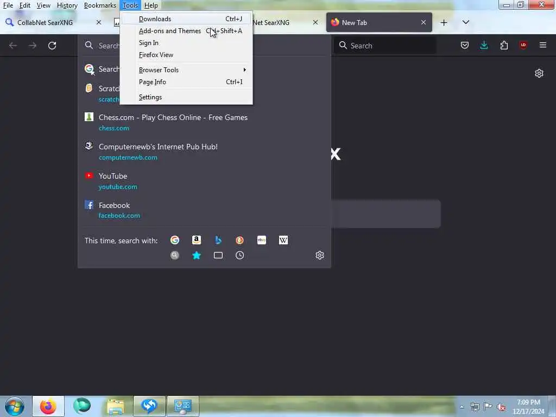Search open Tabs via the rectangle icon

[218, 255]
